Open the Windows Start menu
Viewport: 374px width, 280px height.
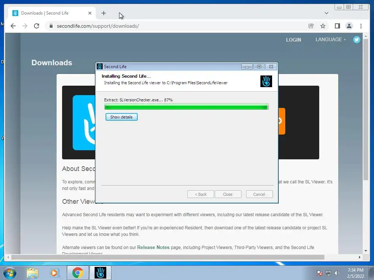9,273
